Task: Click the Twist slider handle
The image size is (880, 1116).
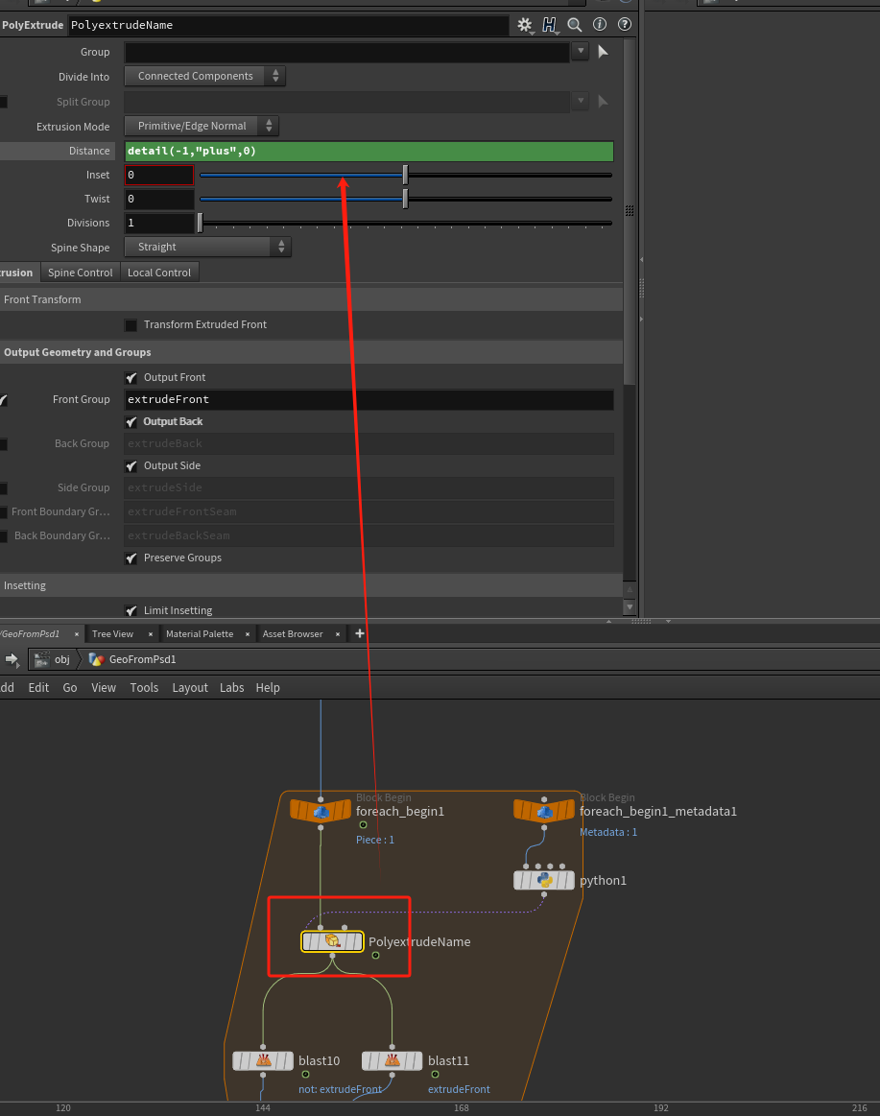Action: click(405, 200)
